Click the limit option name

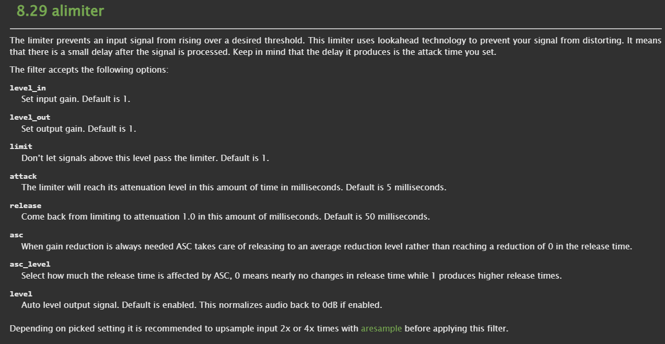[x=21, y=147]
